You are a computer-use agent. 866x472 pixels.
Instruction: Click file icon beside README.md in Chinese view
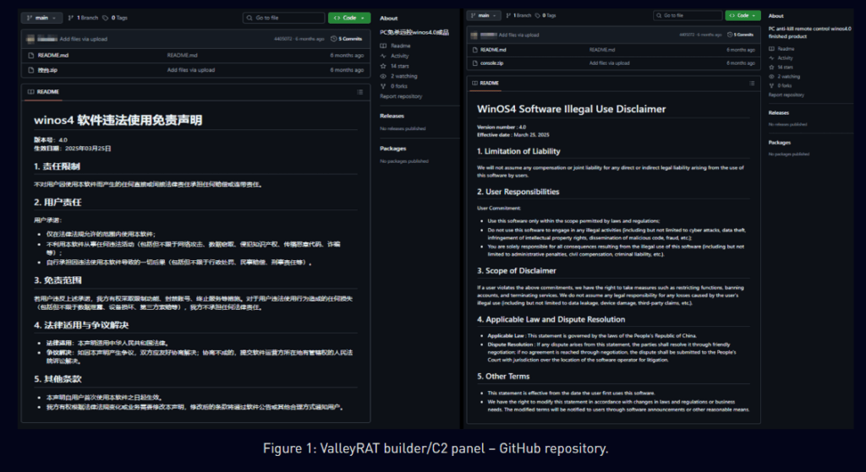coord(31,55)
